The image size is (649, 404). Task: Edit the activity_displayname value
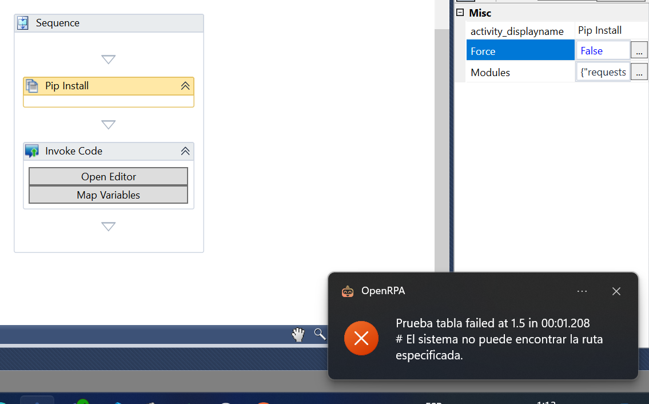pyautogui.click(x=610, y=30)
